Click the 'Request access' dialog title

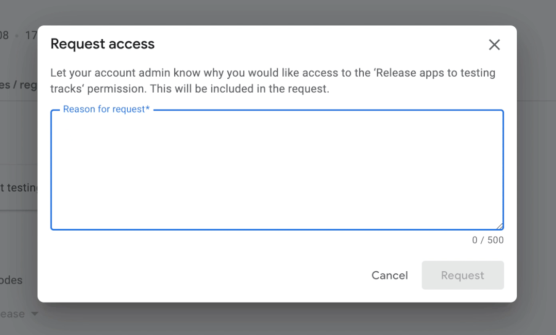[103, 44]
